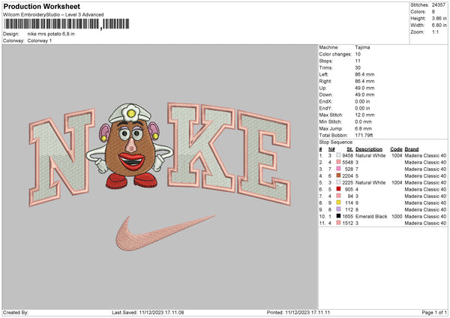Screen dimensions: 450x318
Task: Click the embroidered letter K in the design
Action: [202, 147]
